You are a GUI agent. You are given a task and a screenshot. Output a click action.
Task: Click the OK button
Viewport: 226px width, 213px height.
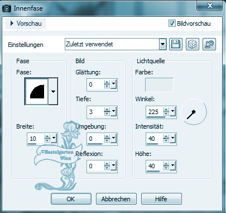71,199
